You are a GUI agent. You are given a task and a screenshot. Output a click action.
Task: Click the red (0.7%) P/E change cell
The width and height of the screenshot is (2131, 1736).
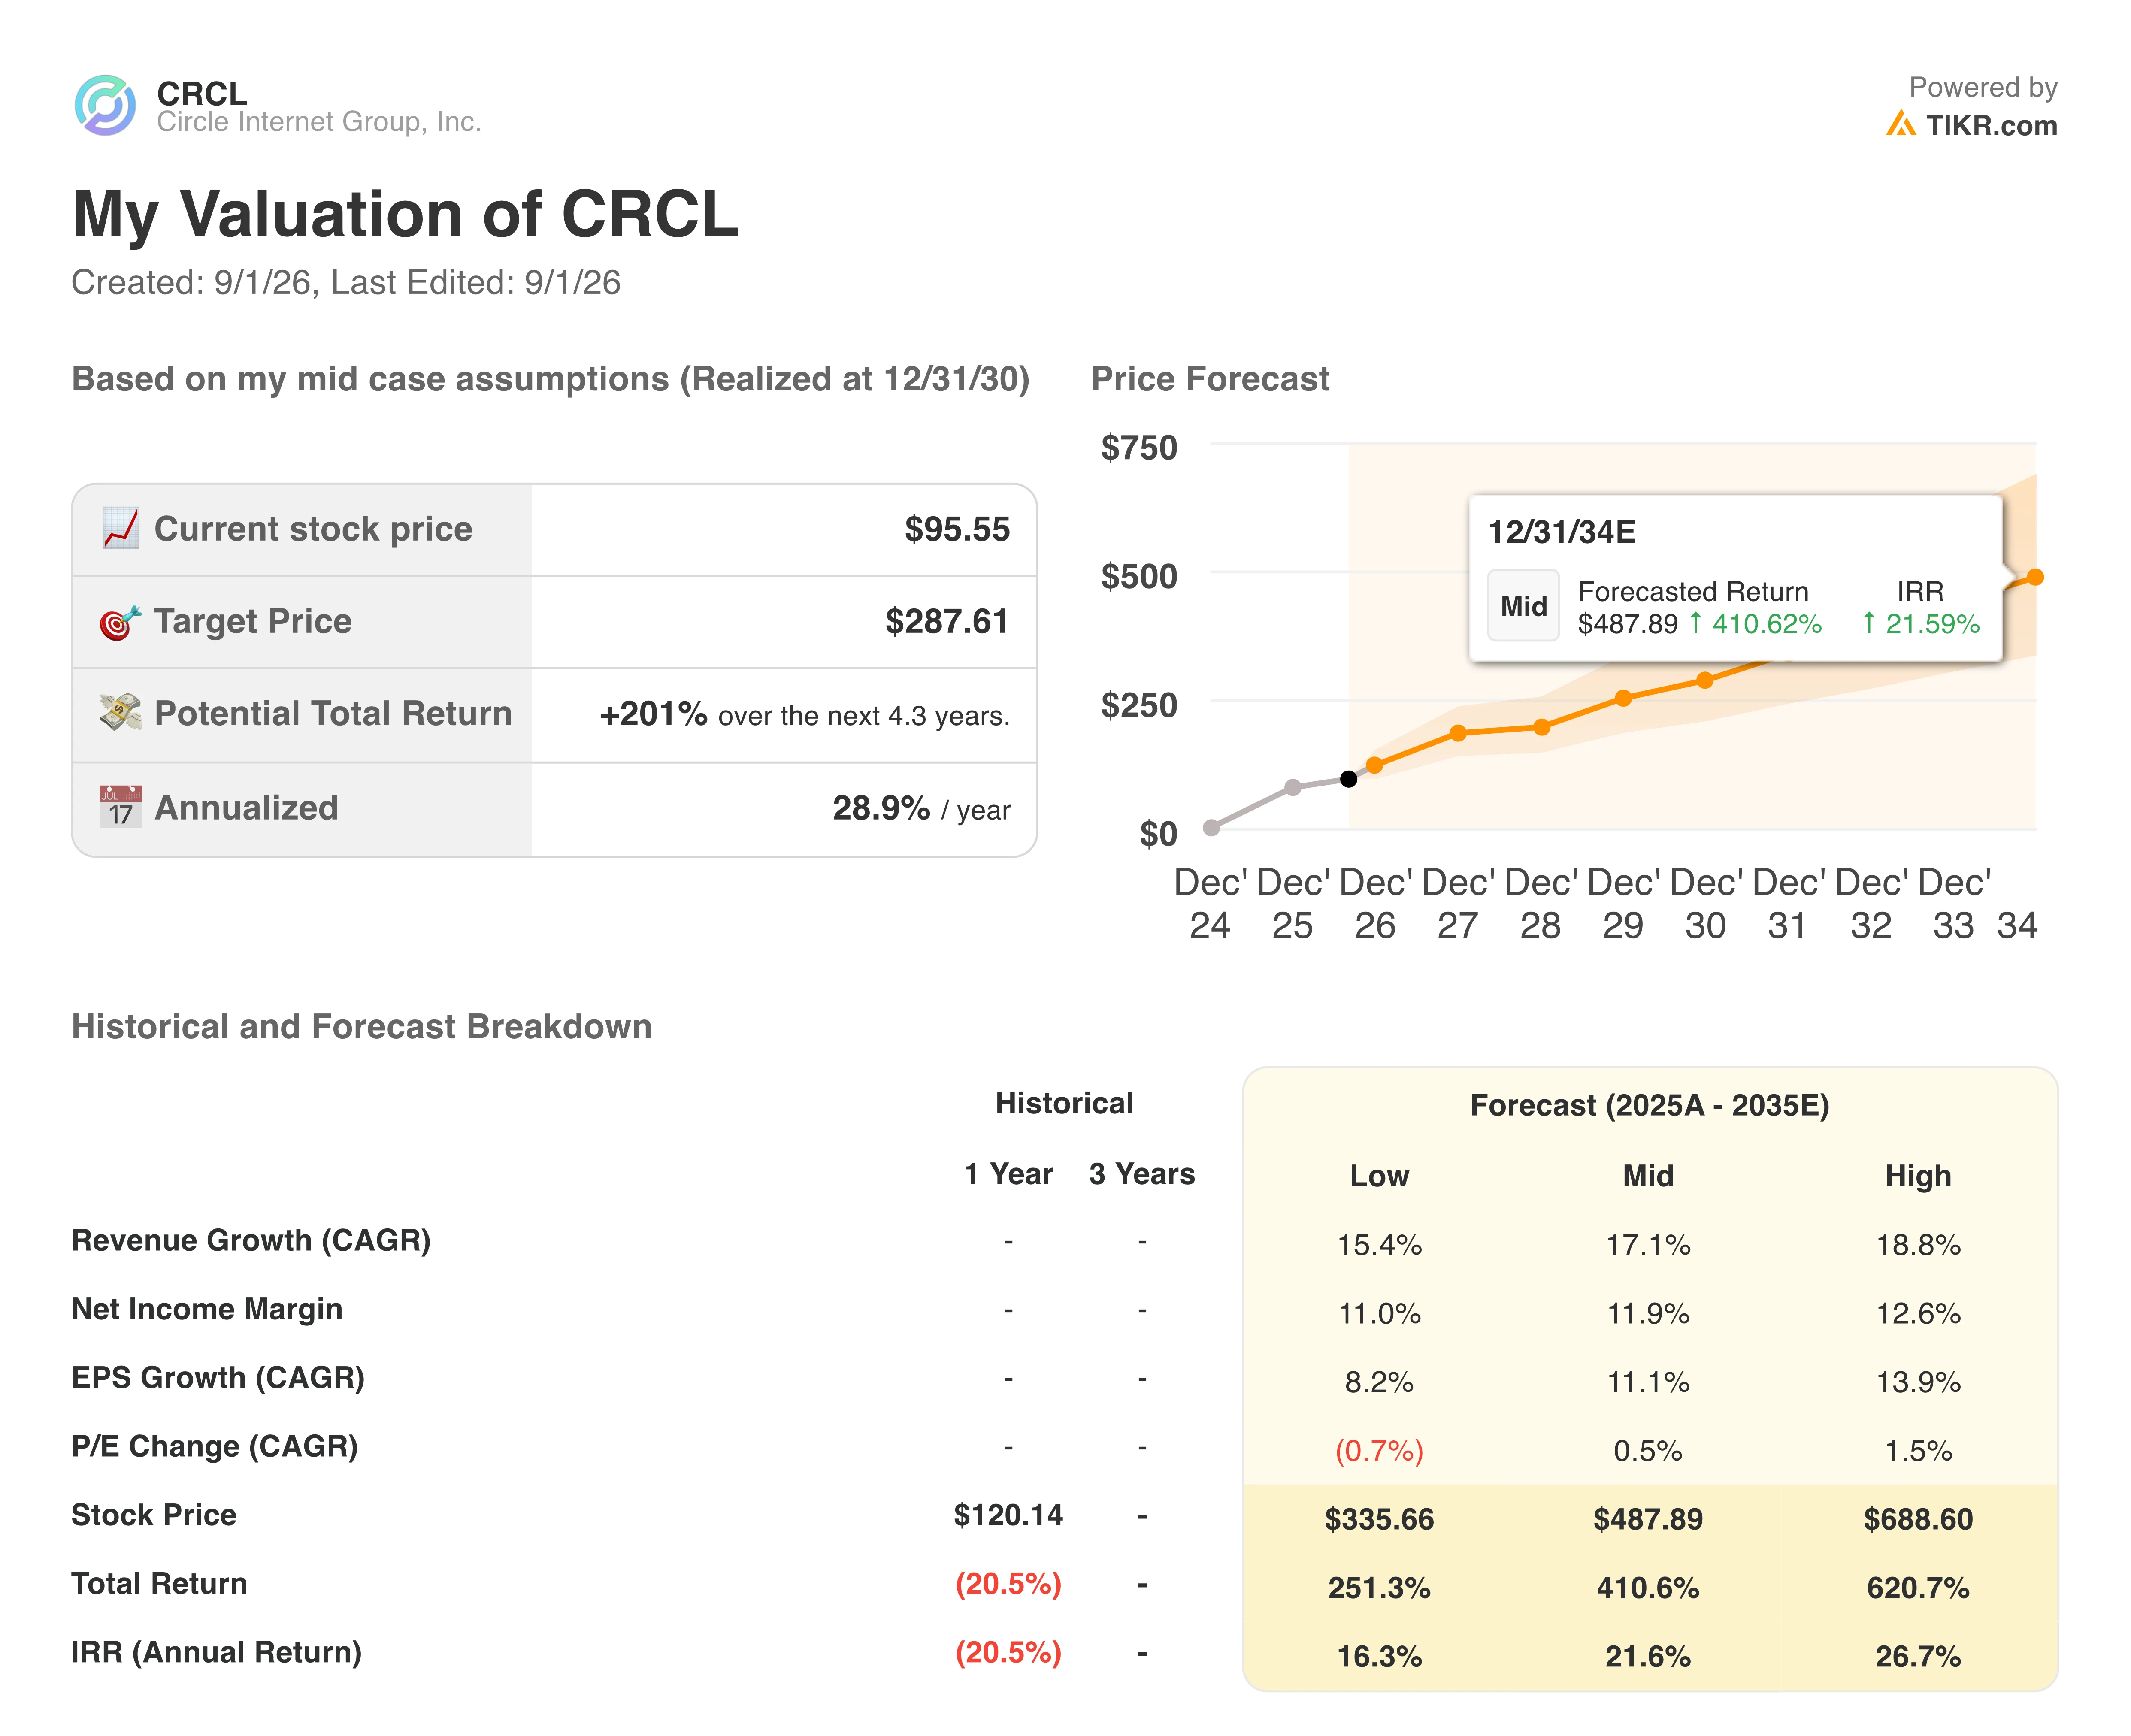[1379, 1451]
